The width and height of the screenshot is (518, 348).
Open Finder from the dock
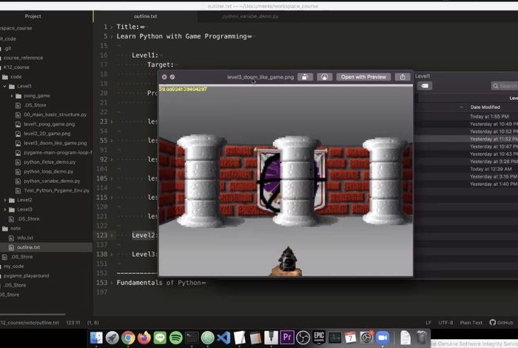96,338
